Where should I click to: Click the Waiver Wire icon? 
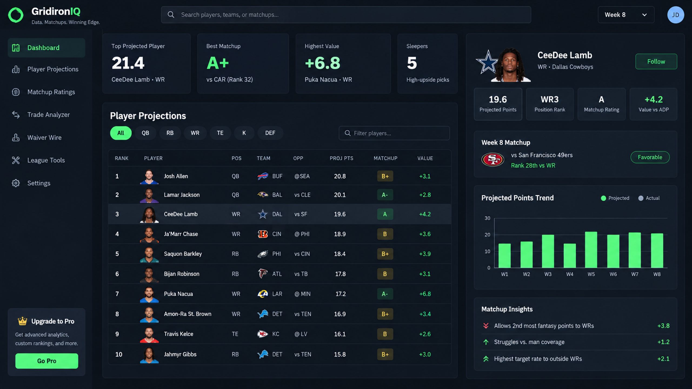16,138
